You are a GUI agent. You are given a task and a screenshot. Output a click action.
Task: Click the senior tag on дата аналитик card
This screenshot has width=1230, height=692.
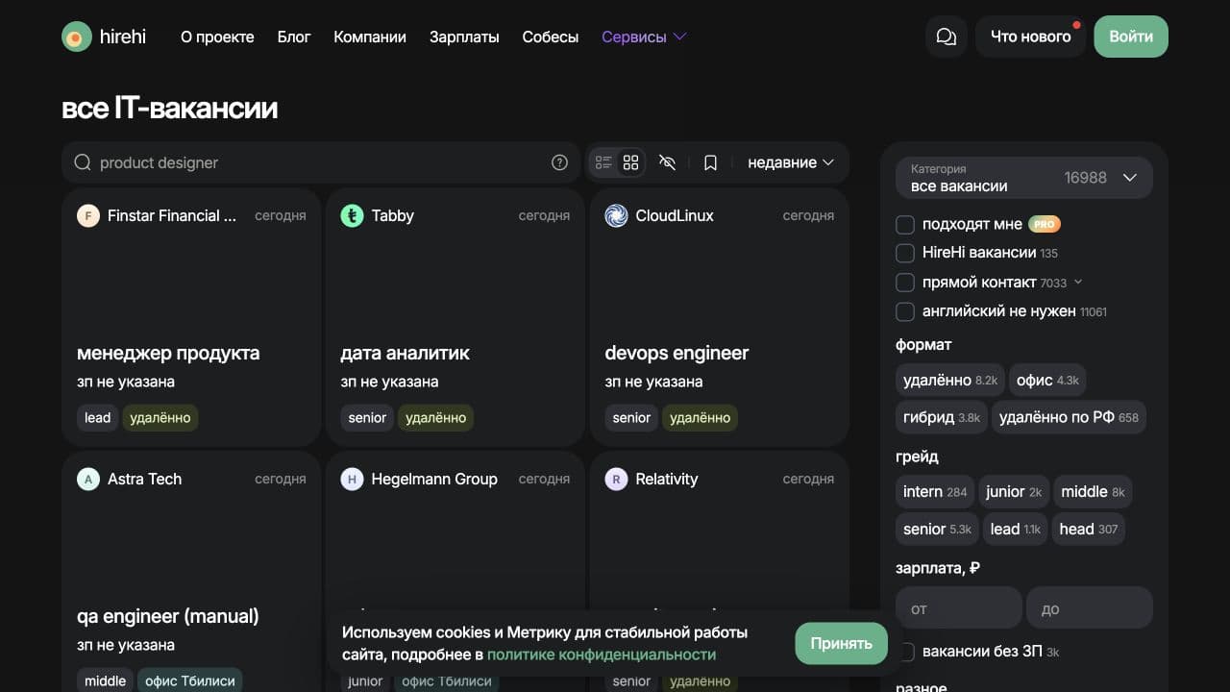(x=367, y=418)
